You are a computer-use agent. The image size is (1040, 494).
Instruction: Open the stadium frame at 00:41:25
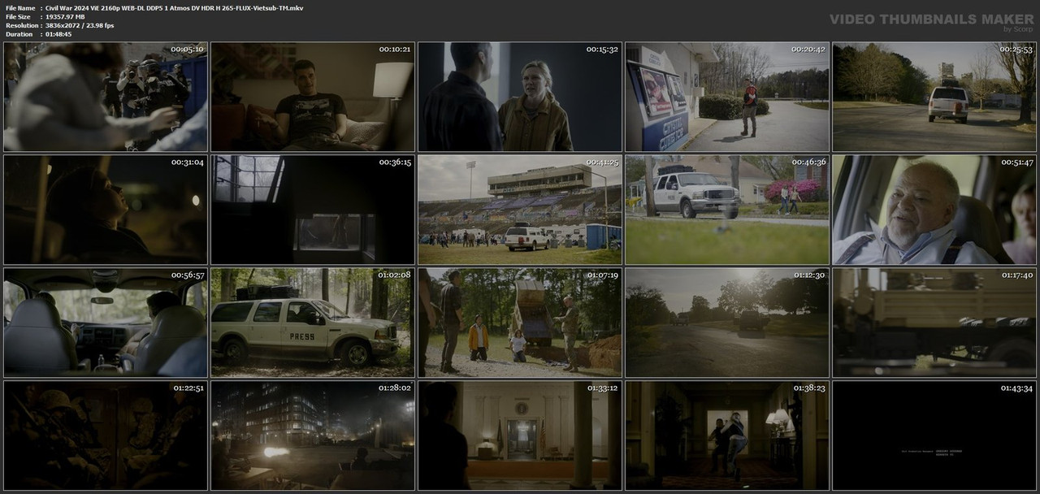[x=520, y=210]
